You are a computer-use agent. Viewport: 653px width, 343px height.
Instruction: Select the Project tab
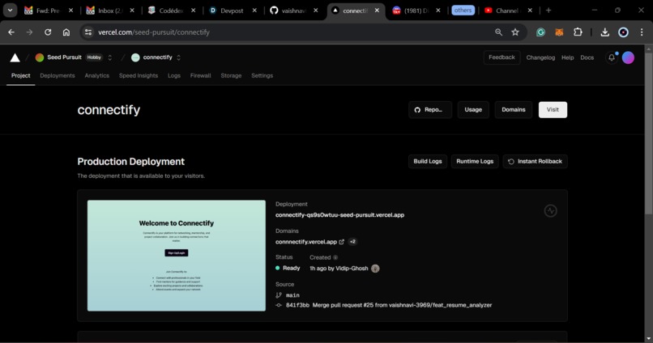[21, 76]
